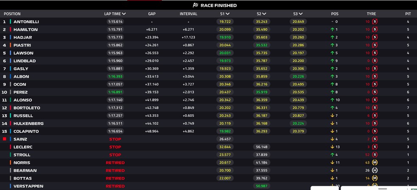This screenshot has width=417, height=190.
Task: Select driver ANTONELLI in first place
Action: (26, 22)
